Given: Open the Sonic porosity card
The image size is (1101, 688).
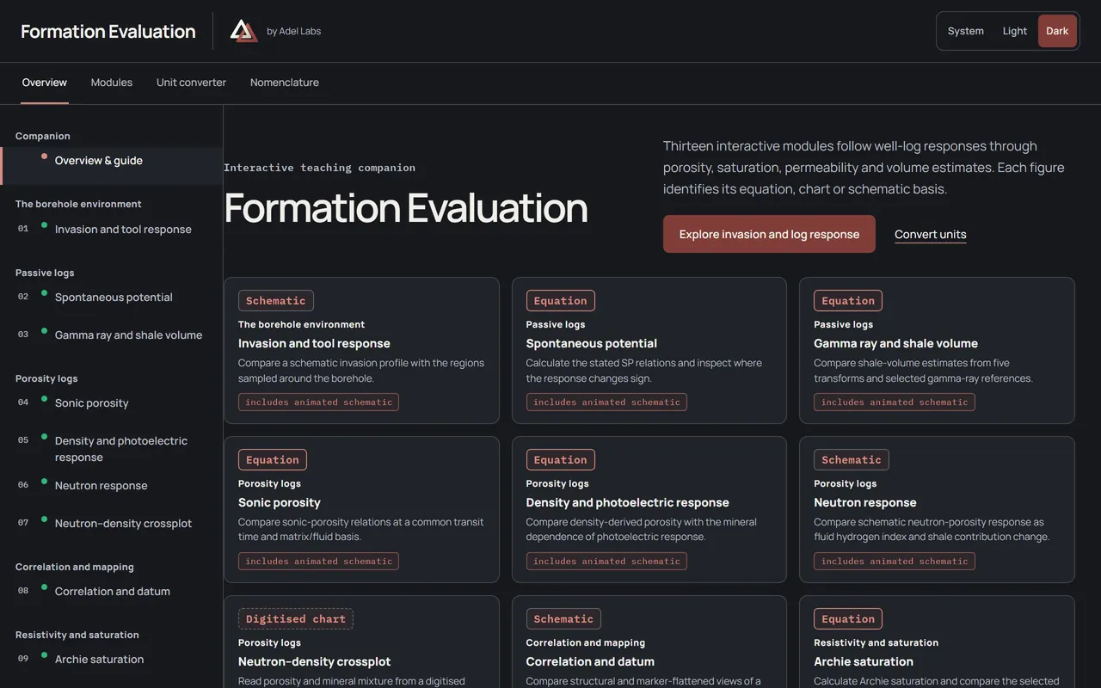Looking at the screenshot, I should (361, 509).
